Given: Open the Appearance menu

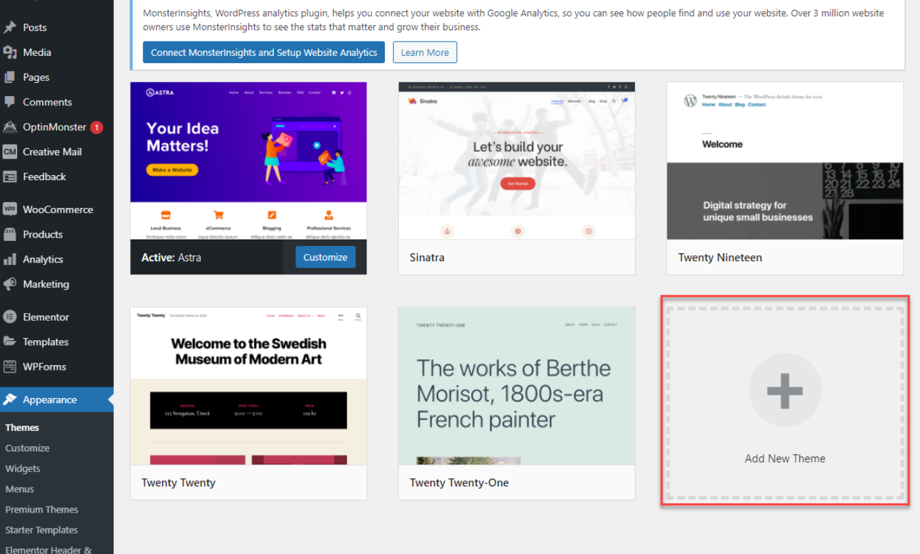Looking at the screenshot, I should tap(57, 400).
